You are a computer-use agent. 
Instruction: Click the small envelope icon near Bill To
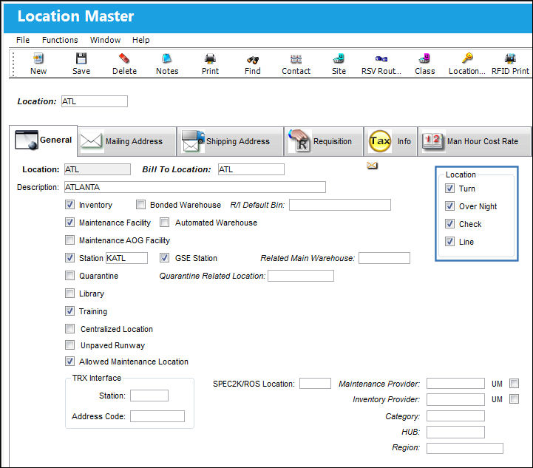pyautogui.click(x=373, y=166)
